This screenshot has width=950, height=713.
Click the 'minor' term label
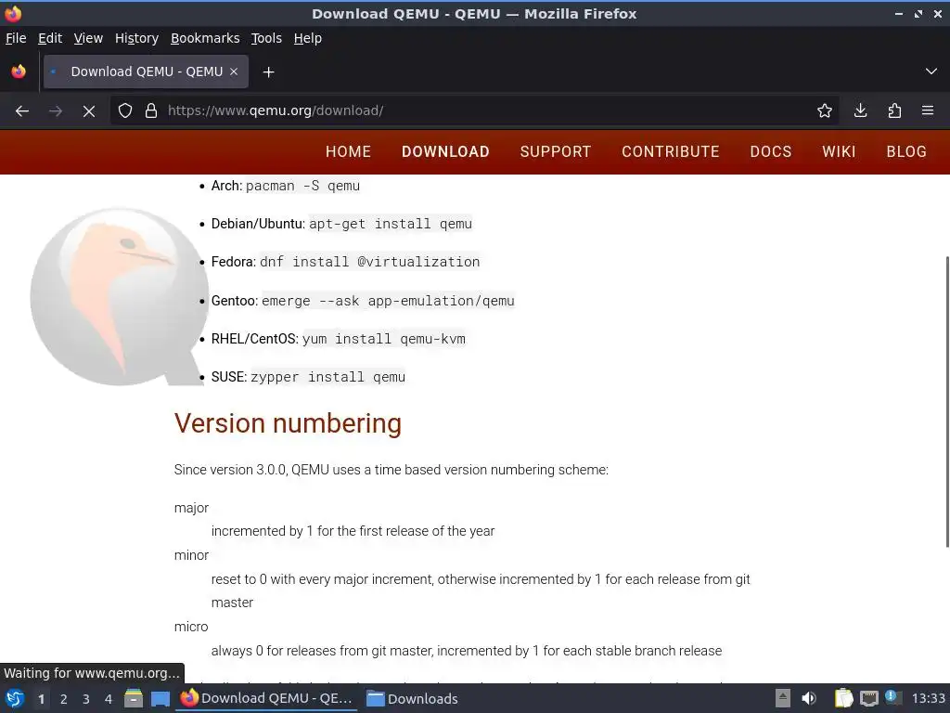[191, 555]
